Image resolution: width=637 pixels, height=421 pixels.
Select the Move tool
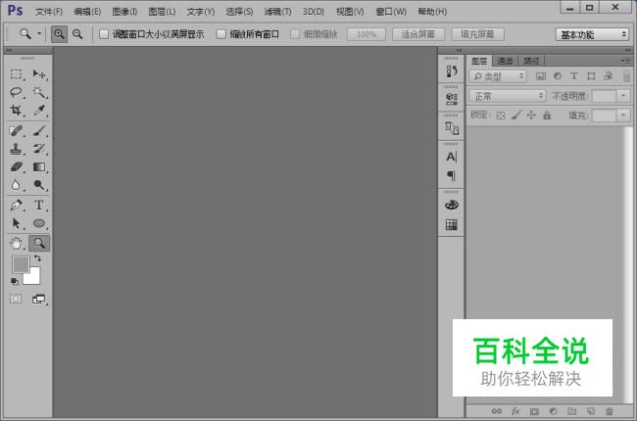click(39, 73)
